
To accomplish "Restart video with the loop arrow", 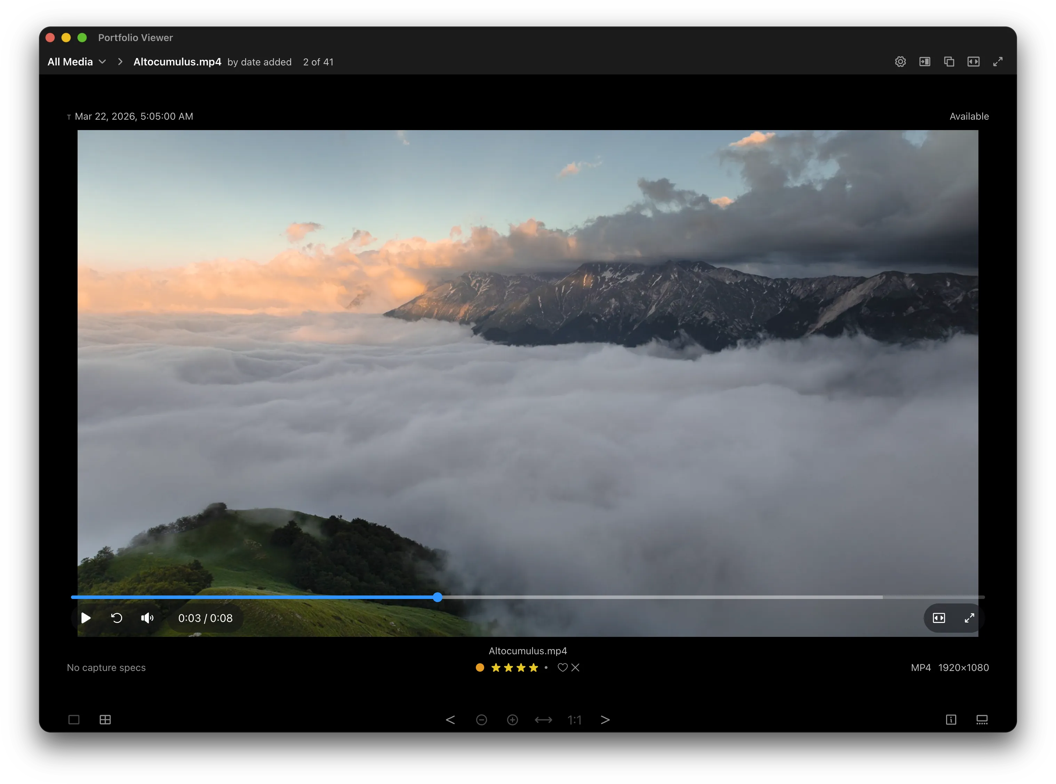I will pos(117,618).
